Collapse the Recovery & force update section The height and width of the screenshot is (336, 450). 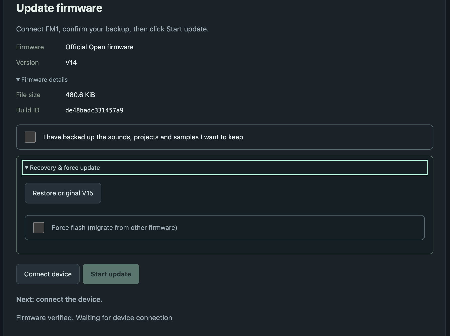225,167
